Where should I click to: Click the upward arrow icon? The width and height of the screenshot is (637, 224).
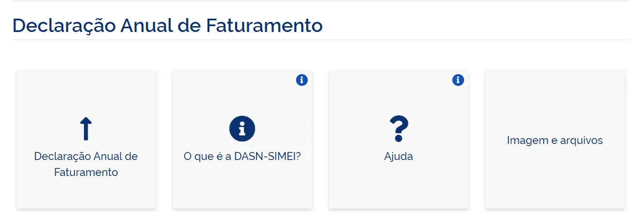tap(86, 130)
